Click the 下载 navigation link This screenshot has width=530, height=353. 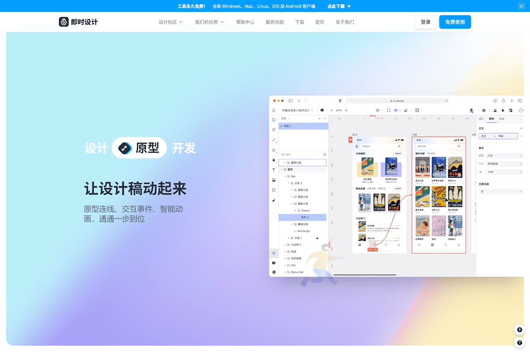point(299,22)
